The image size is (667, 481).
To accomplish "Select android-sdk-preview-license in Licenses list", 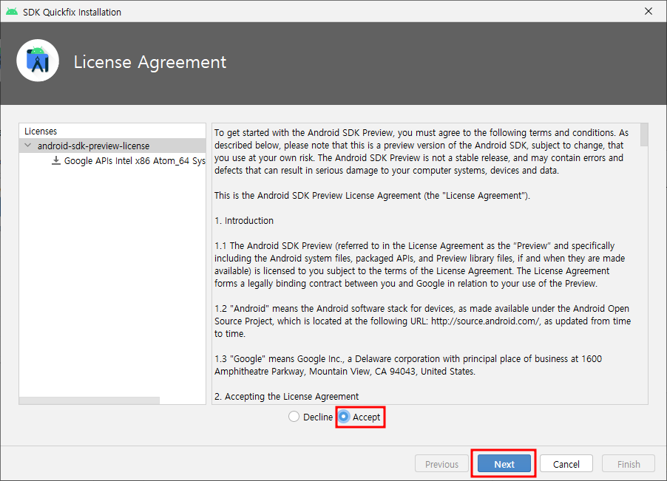I will 112,146.
